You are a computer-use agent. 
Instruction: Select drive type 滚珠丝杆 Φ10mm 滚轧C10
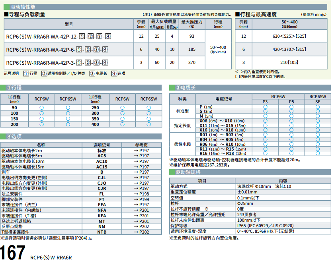click(x=264, y=186)
